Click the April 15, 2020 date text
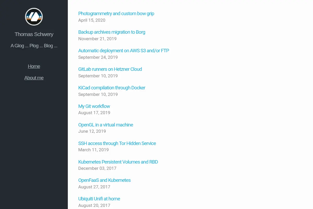313x209 pixels. 92,20
